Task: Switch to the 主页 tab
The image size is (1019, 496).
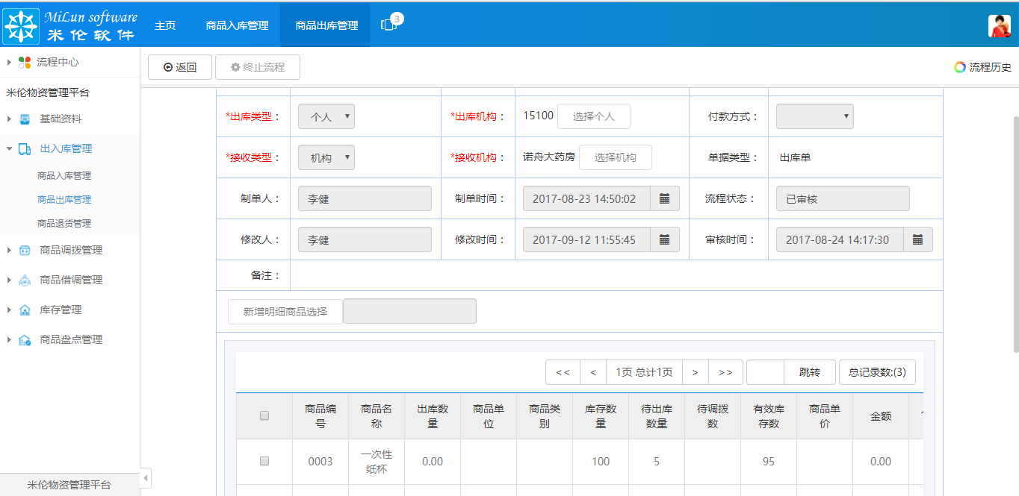Action: (x=165, y=24)
